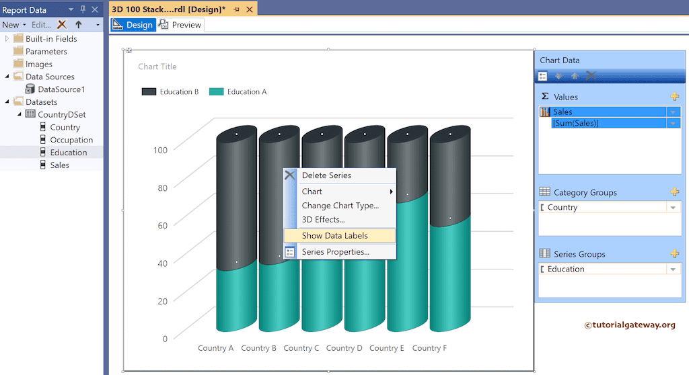Click the move up arrow in Chart Data toolbar
Image resolution: width=689 pixels, height=375 pixels.
click(x=575, y=76)
